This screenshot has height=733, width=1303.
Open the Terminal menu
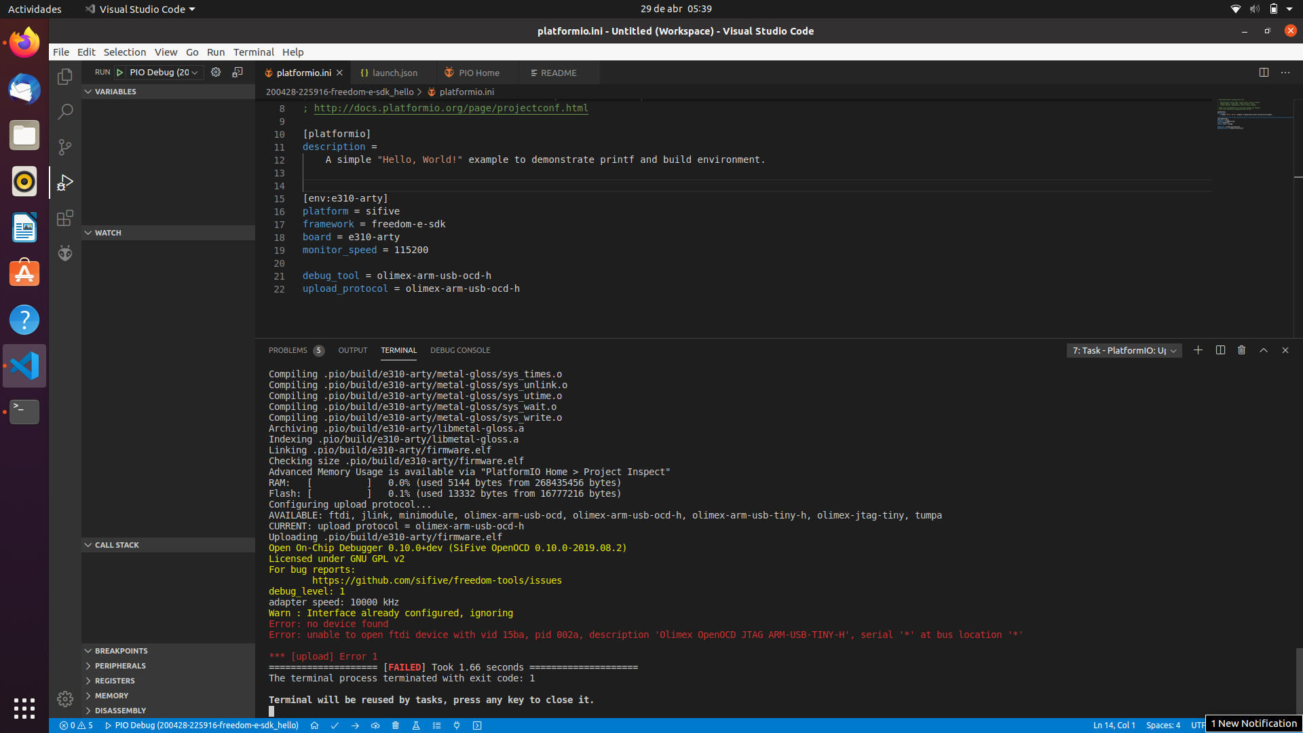253,52
